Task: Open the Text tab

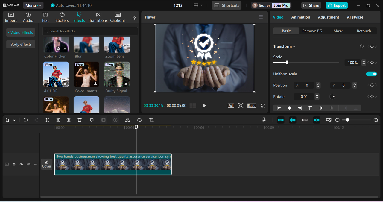Action: [45, 17]
